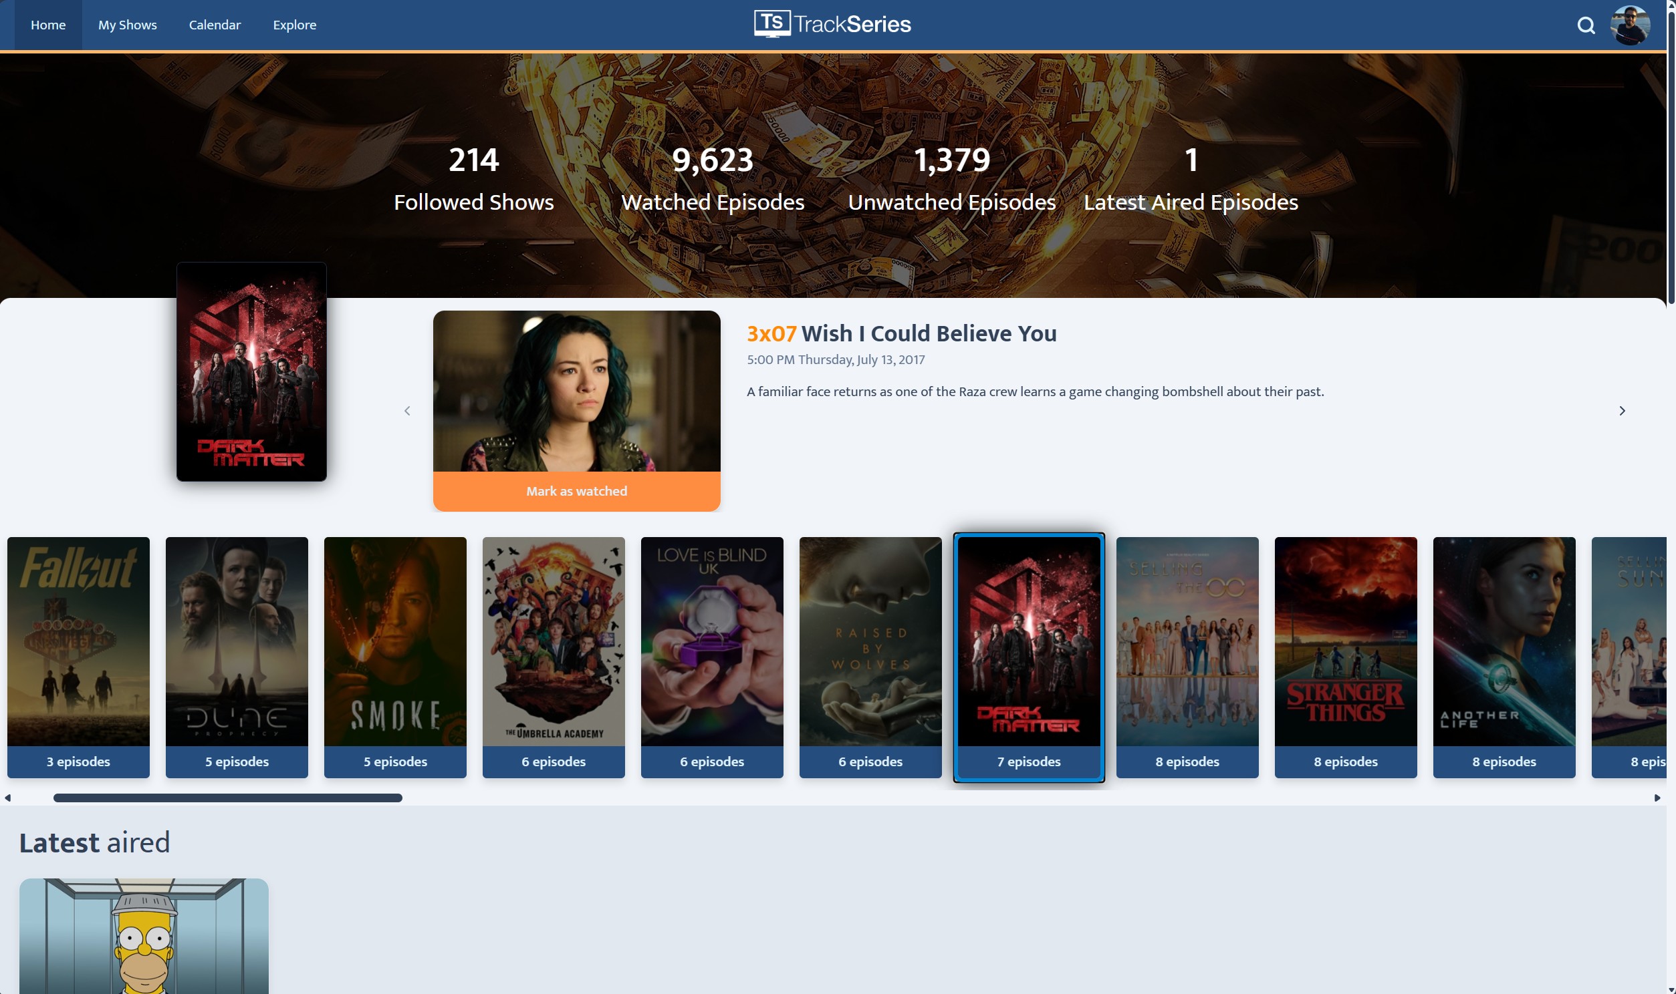
Task: Open the Home tab
Action: (48, 25)
